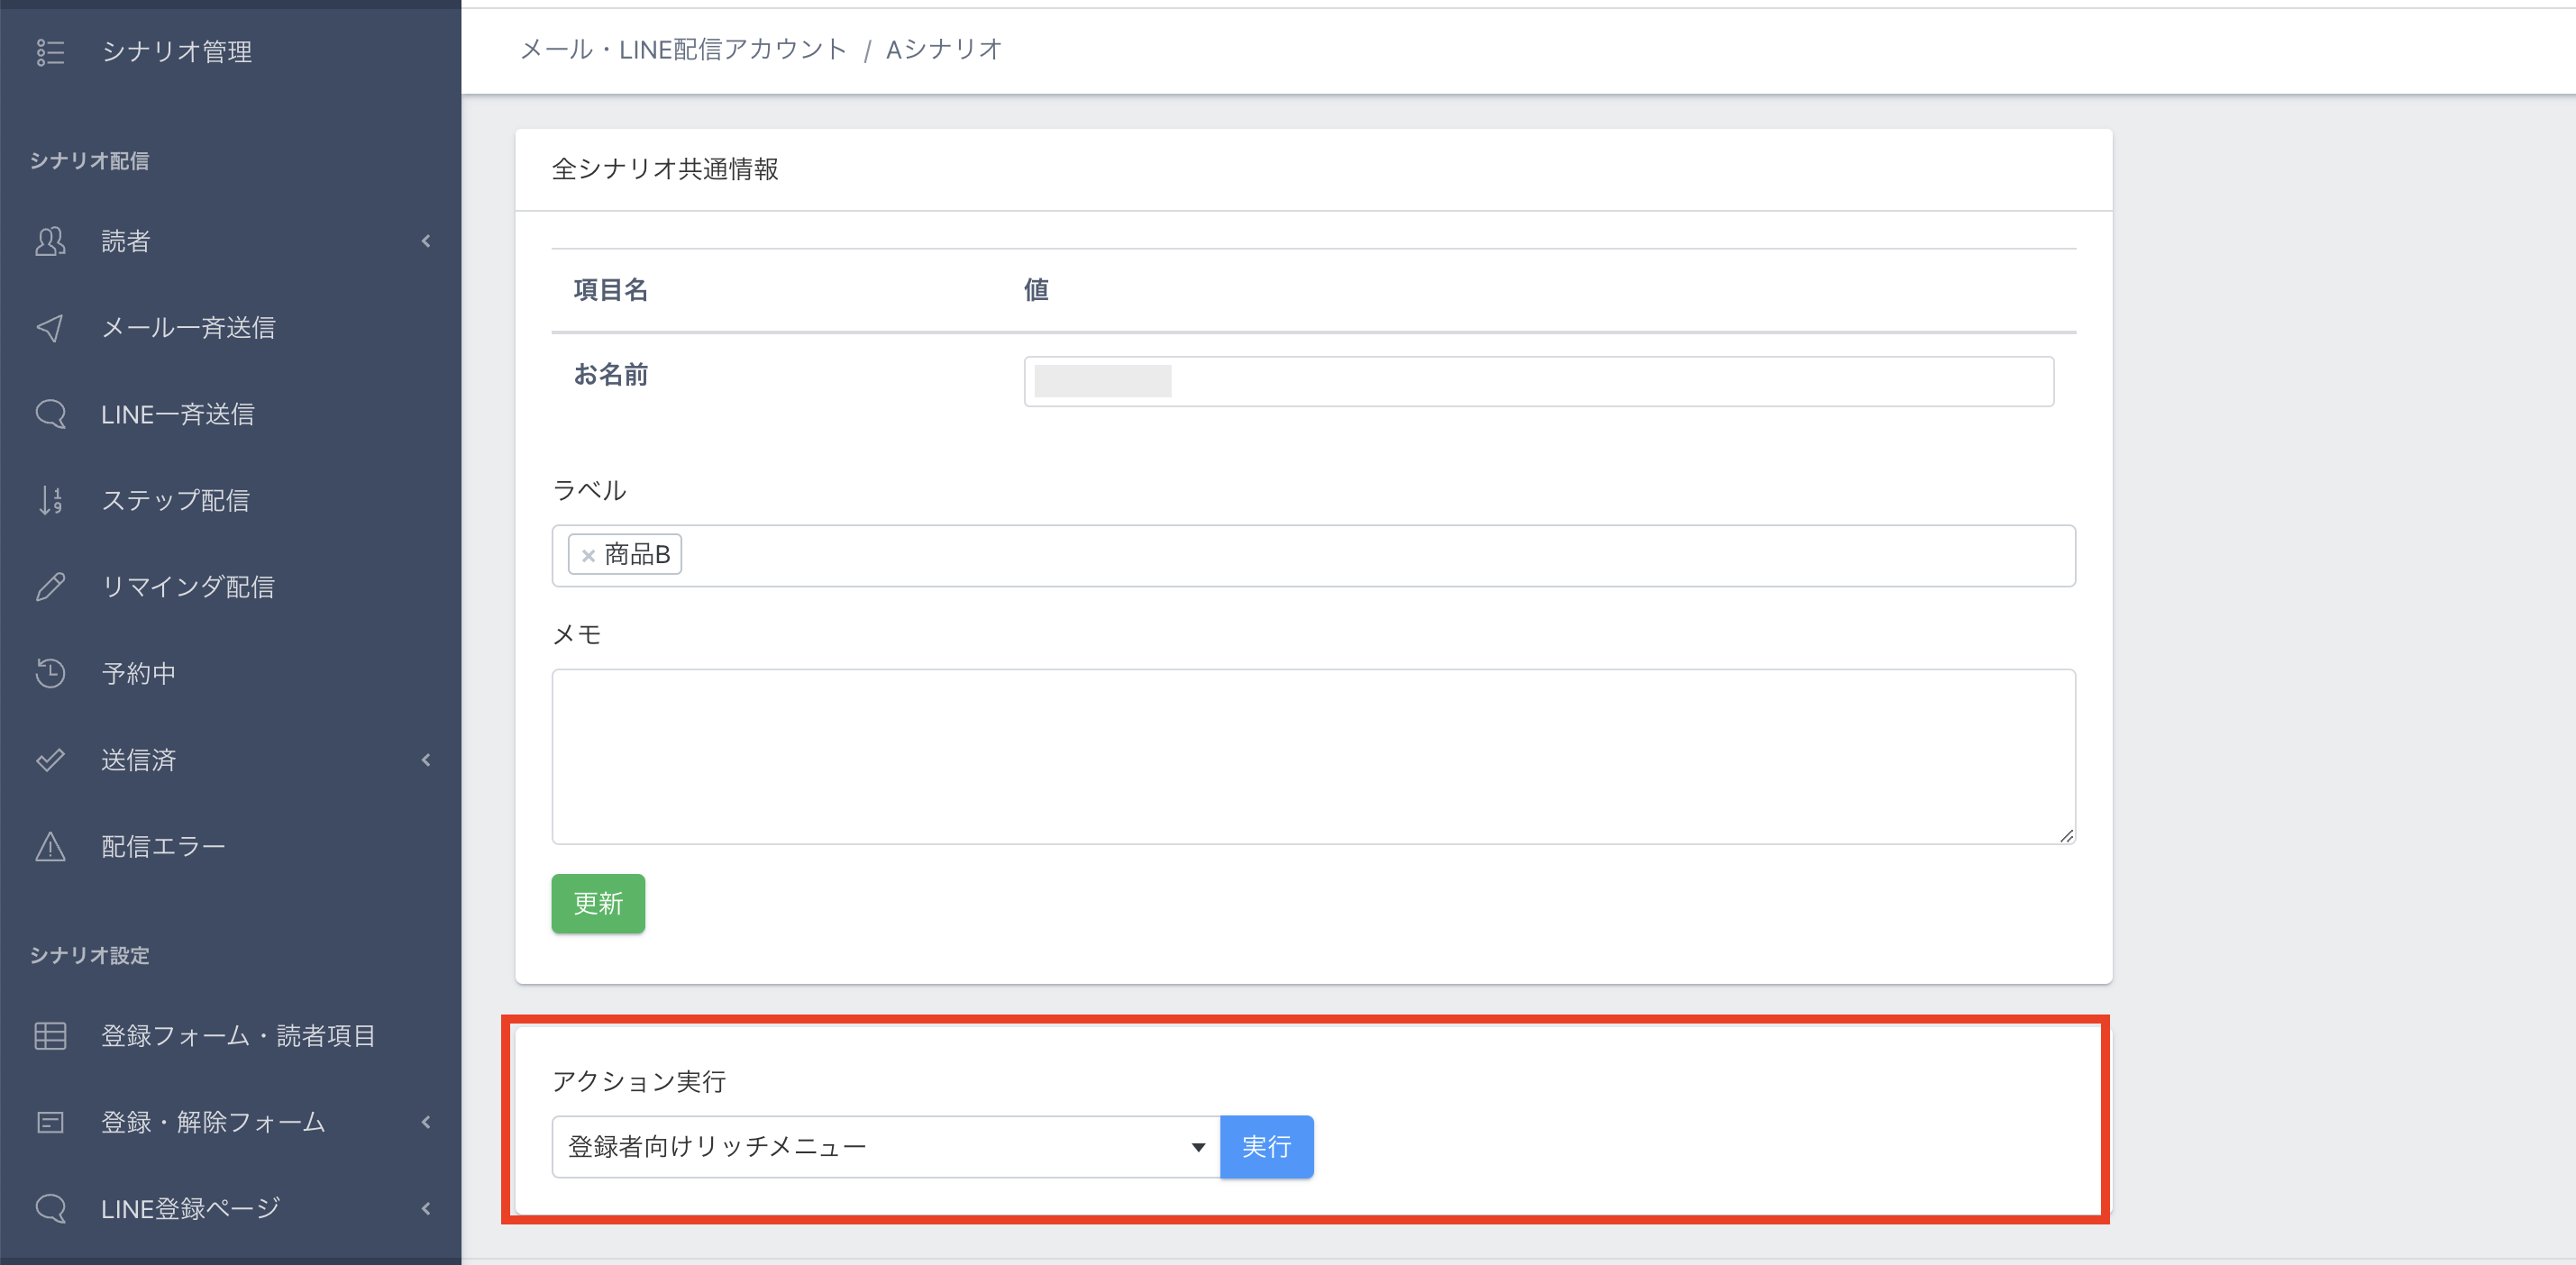
Task: Open the LINE登録ページ menu item
Action: coord(190,1209)
